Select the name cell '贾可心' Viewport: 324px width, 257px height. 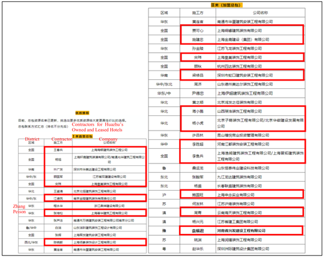[x=198, y=31]
